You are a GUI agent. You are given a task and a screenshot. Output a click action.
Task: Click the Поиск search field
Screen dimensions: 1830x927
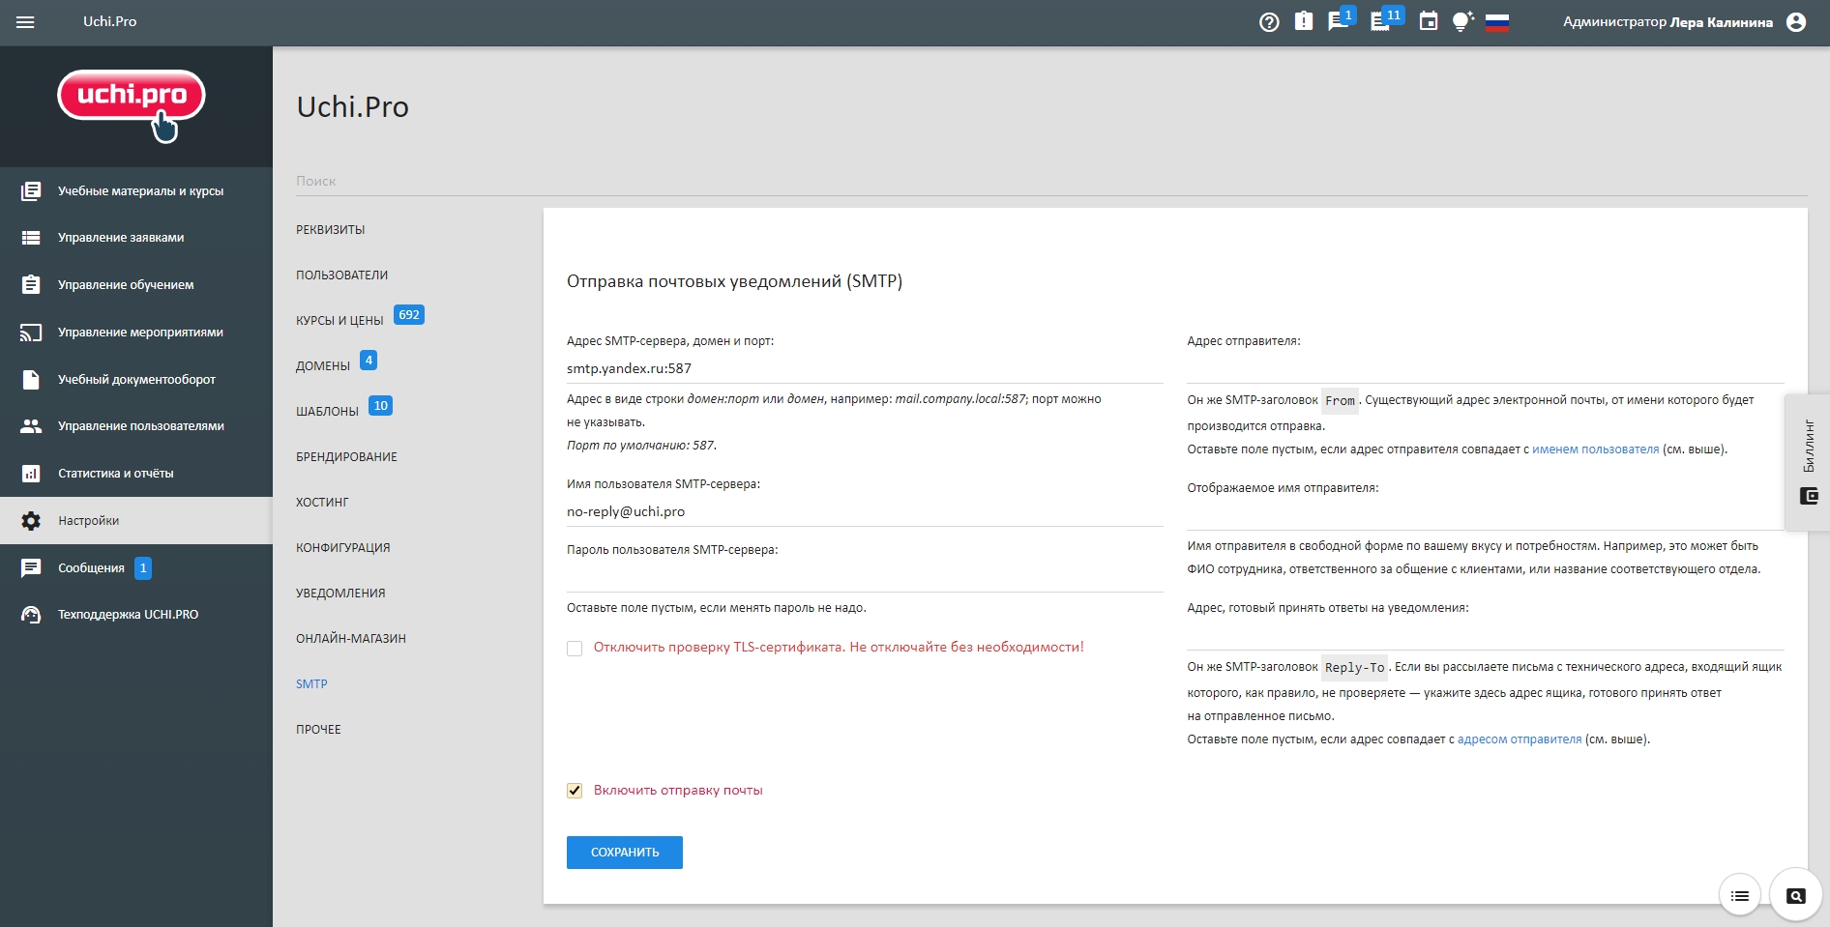[1051, 182]
